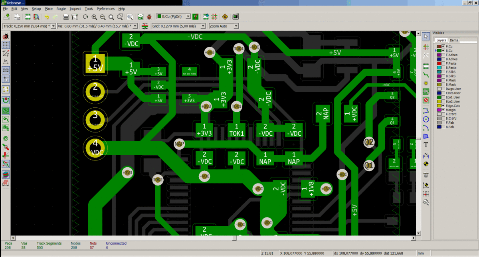Click the Eco2.User yellow swatch
This screenshot has width=479, height=257.
(438, 101)
